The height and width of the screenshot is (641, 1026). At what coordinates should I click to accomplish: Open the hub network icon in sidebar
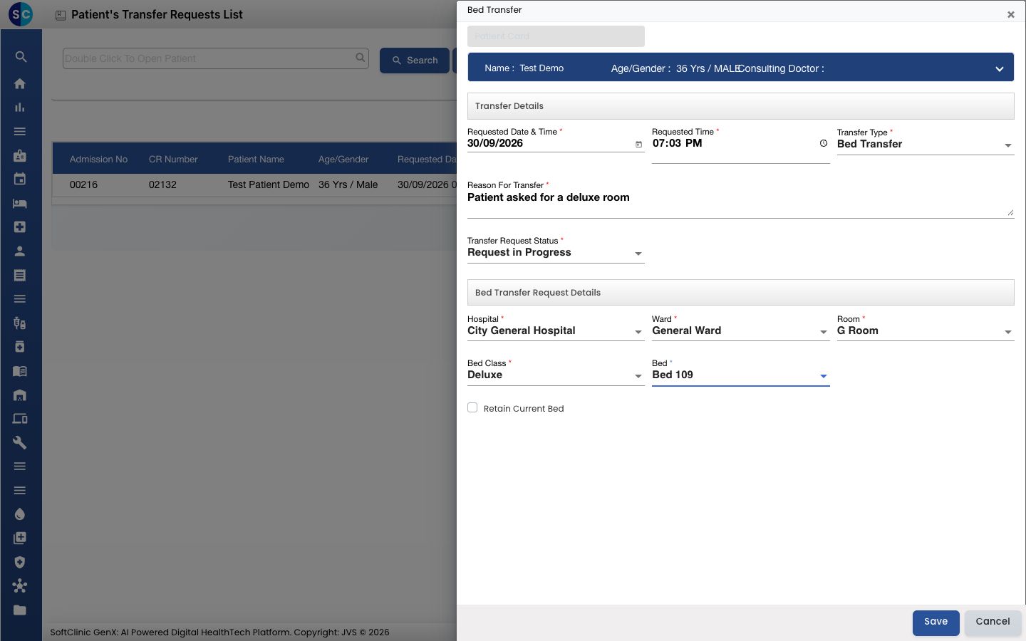click(20, 586)
